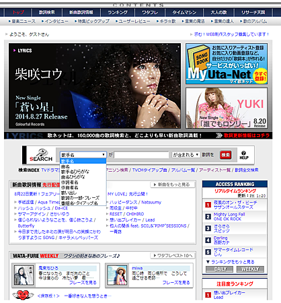Select 作曲者名 option in dropdown list
The image size is (281, 303).
tap(83, 187)
